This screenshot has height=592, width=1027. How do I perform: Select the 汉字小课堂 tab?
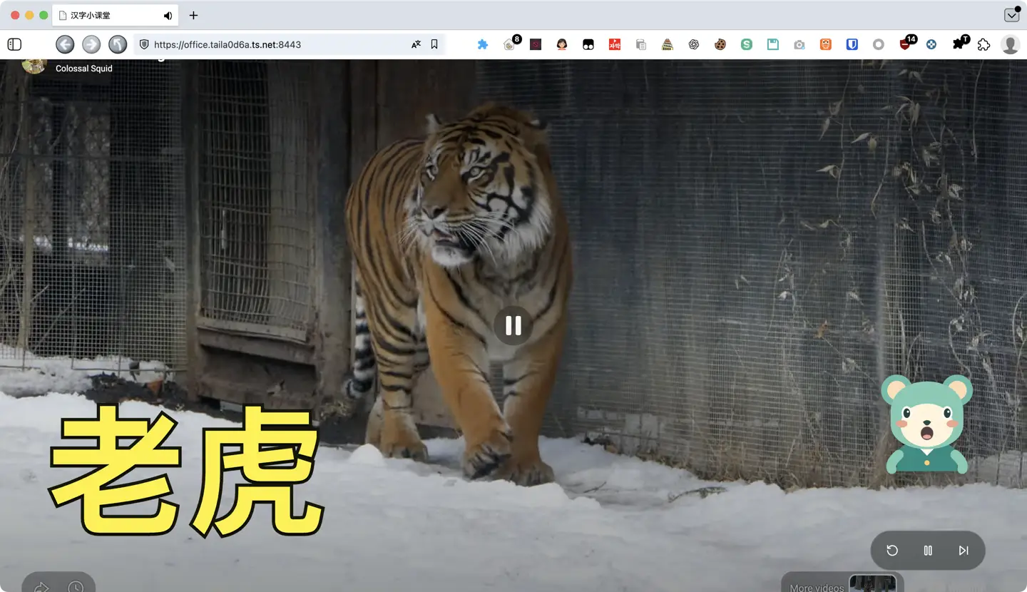pos(115,15)
